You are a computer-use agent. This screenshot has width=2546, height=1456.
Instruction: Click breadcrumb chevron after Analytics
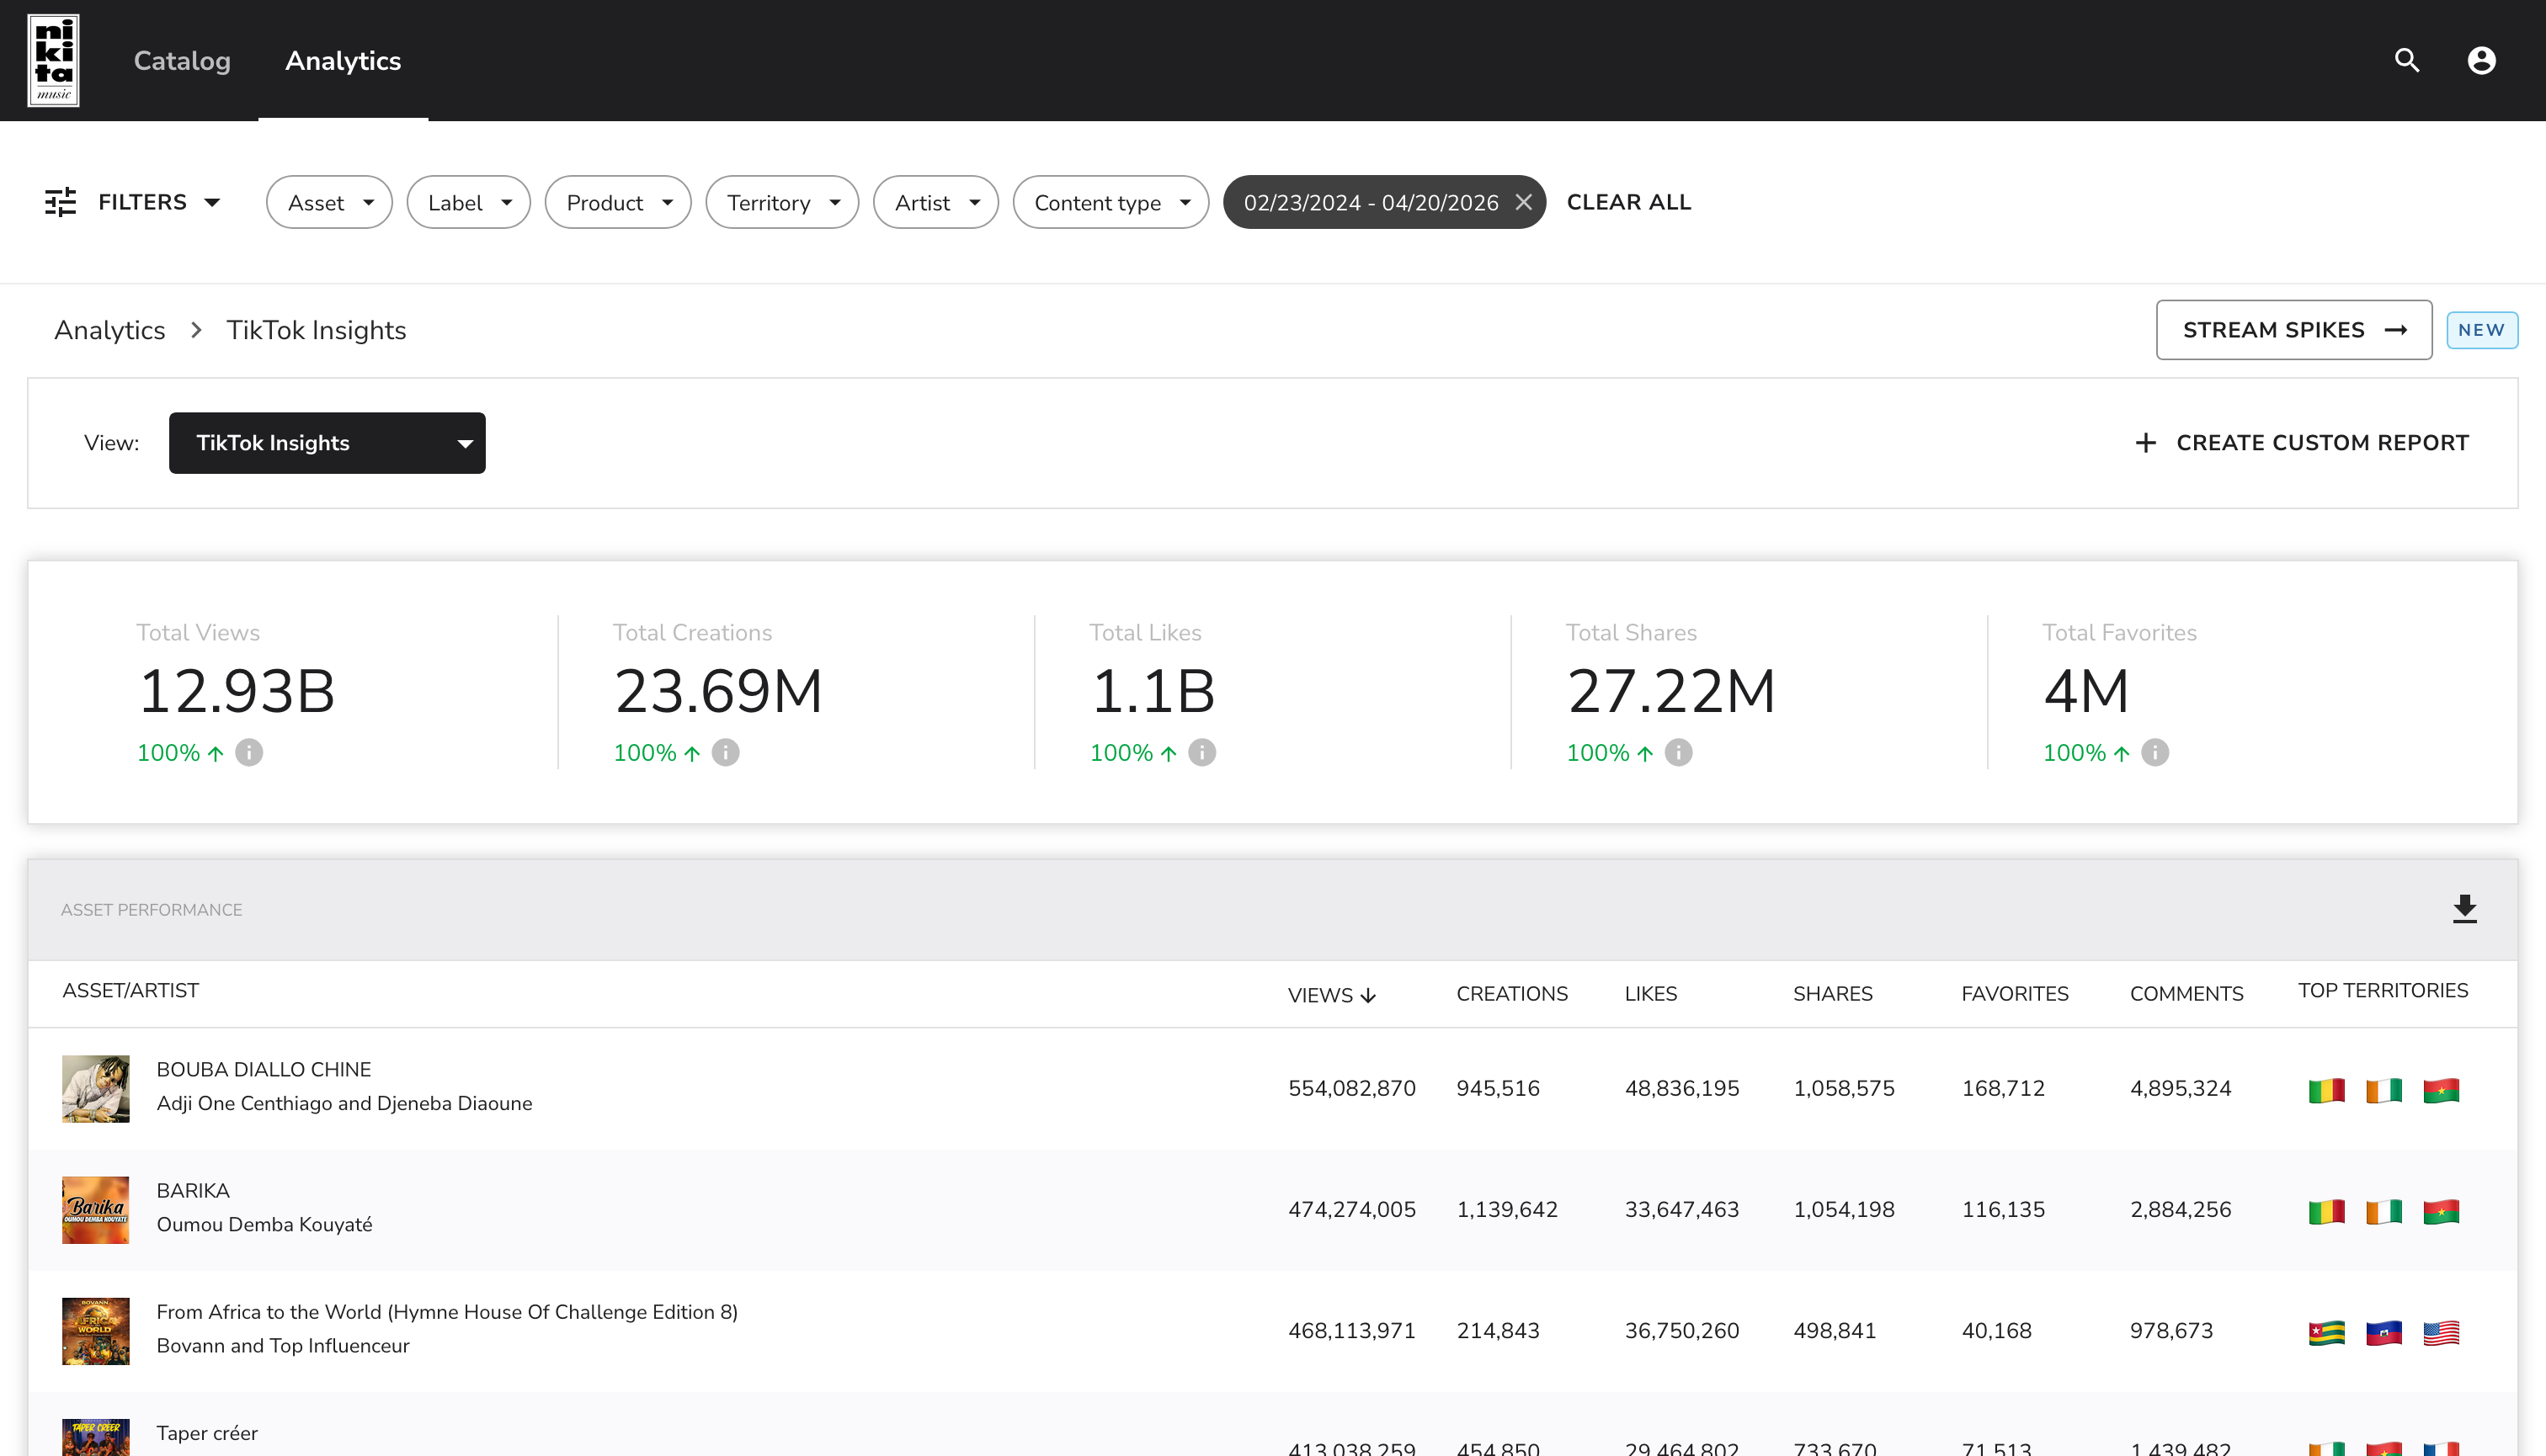[x=196, y=330]
